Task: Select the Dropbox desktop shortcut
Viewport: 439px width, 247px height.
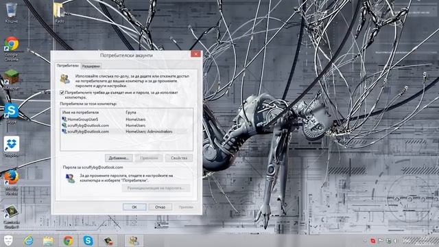Action: coord(11,146)
